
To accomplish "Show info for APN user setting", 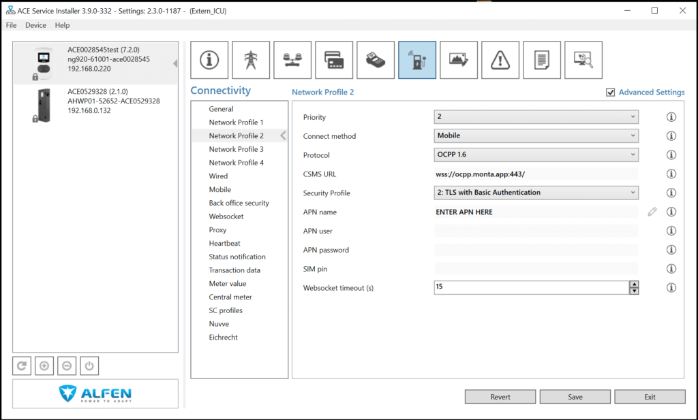I will coord(671,231).
